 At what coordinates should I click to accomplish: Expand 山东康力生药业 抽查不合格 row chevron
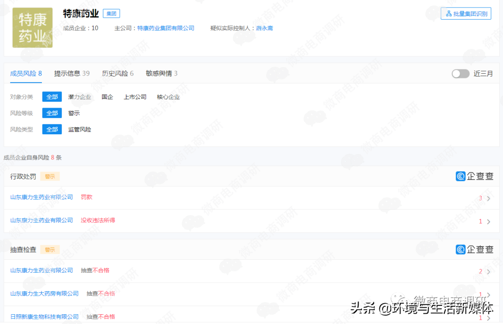point(488,272)
